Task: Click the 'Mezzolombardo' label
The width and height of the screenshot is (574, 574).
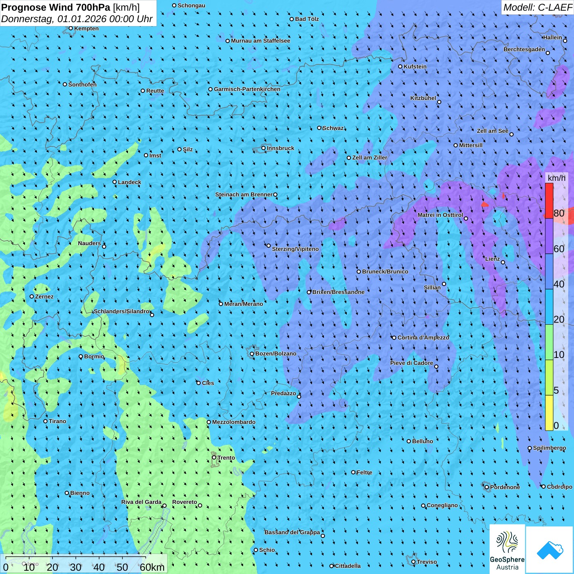Action: tap(234, 422)
